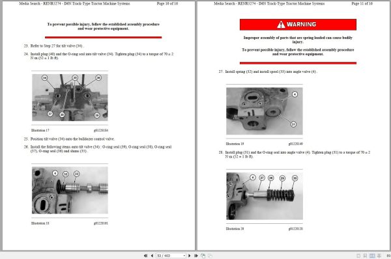Click the previous view icon in status bar
391x259 pixels.
pos(203,256)
